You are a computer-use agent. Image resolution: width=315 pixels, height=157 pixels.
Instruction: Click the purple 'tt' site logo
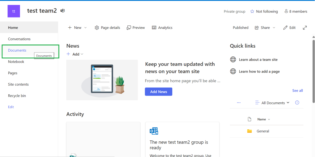click(x=14, y=11)
